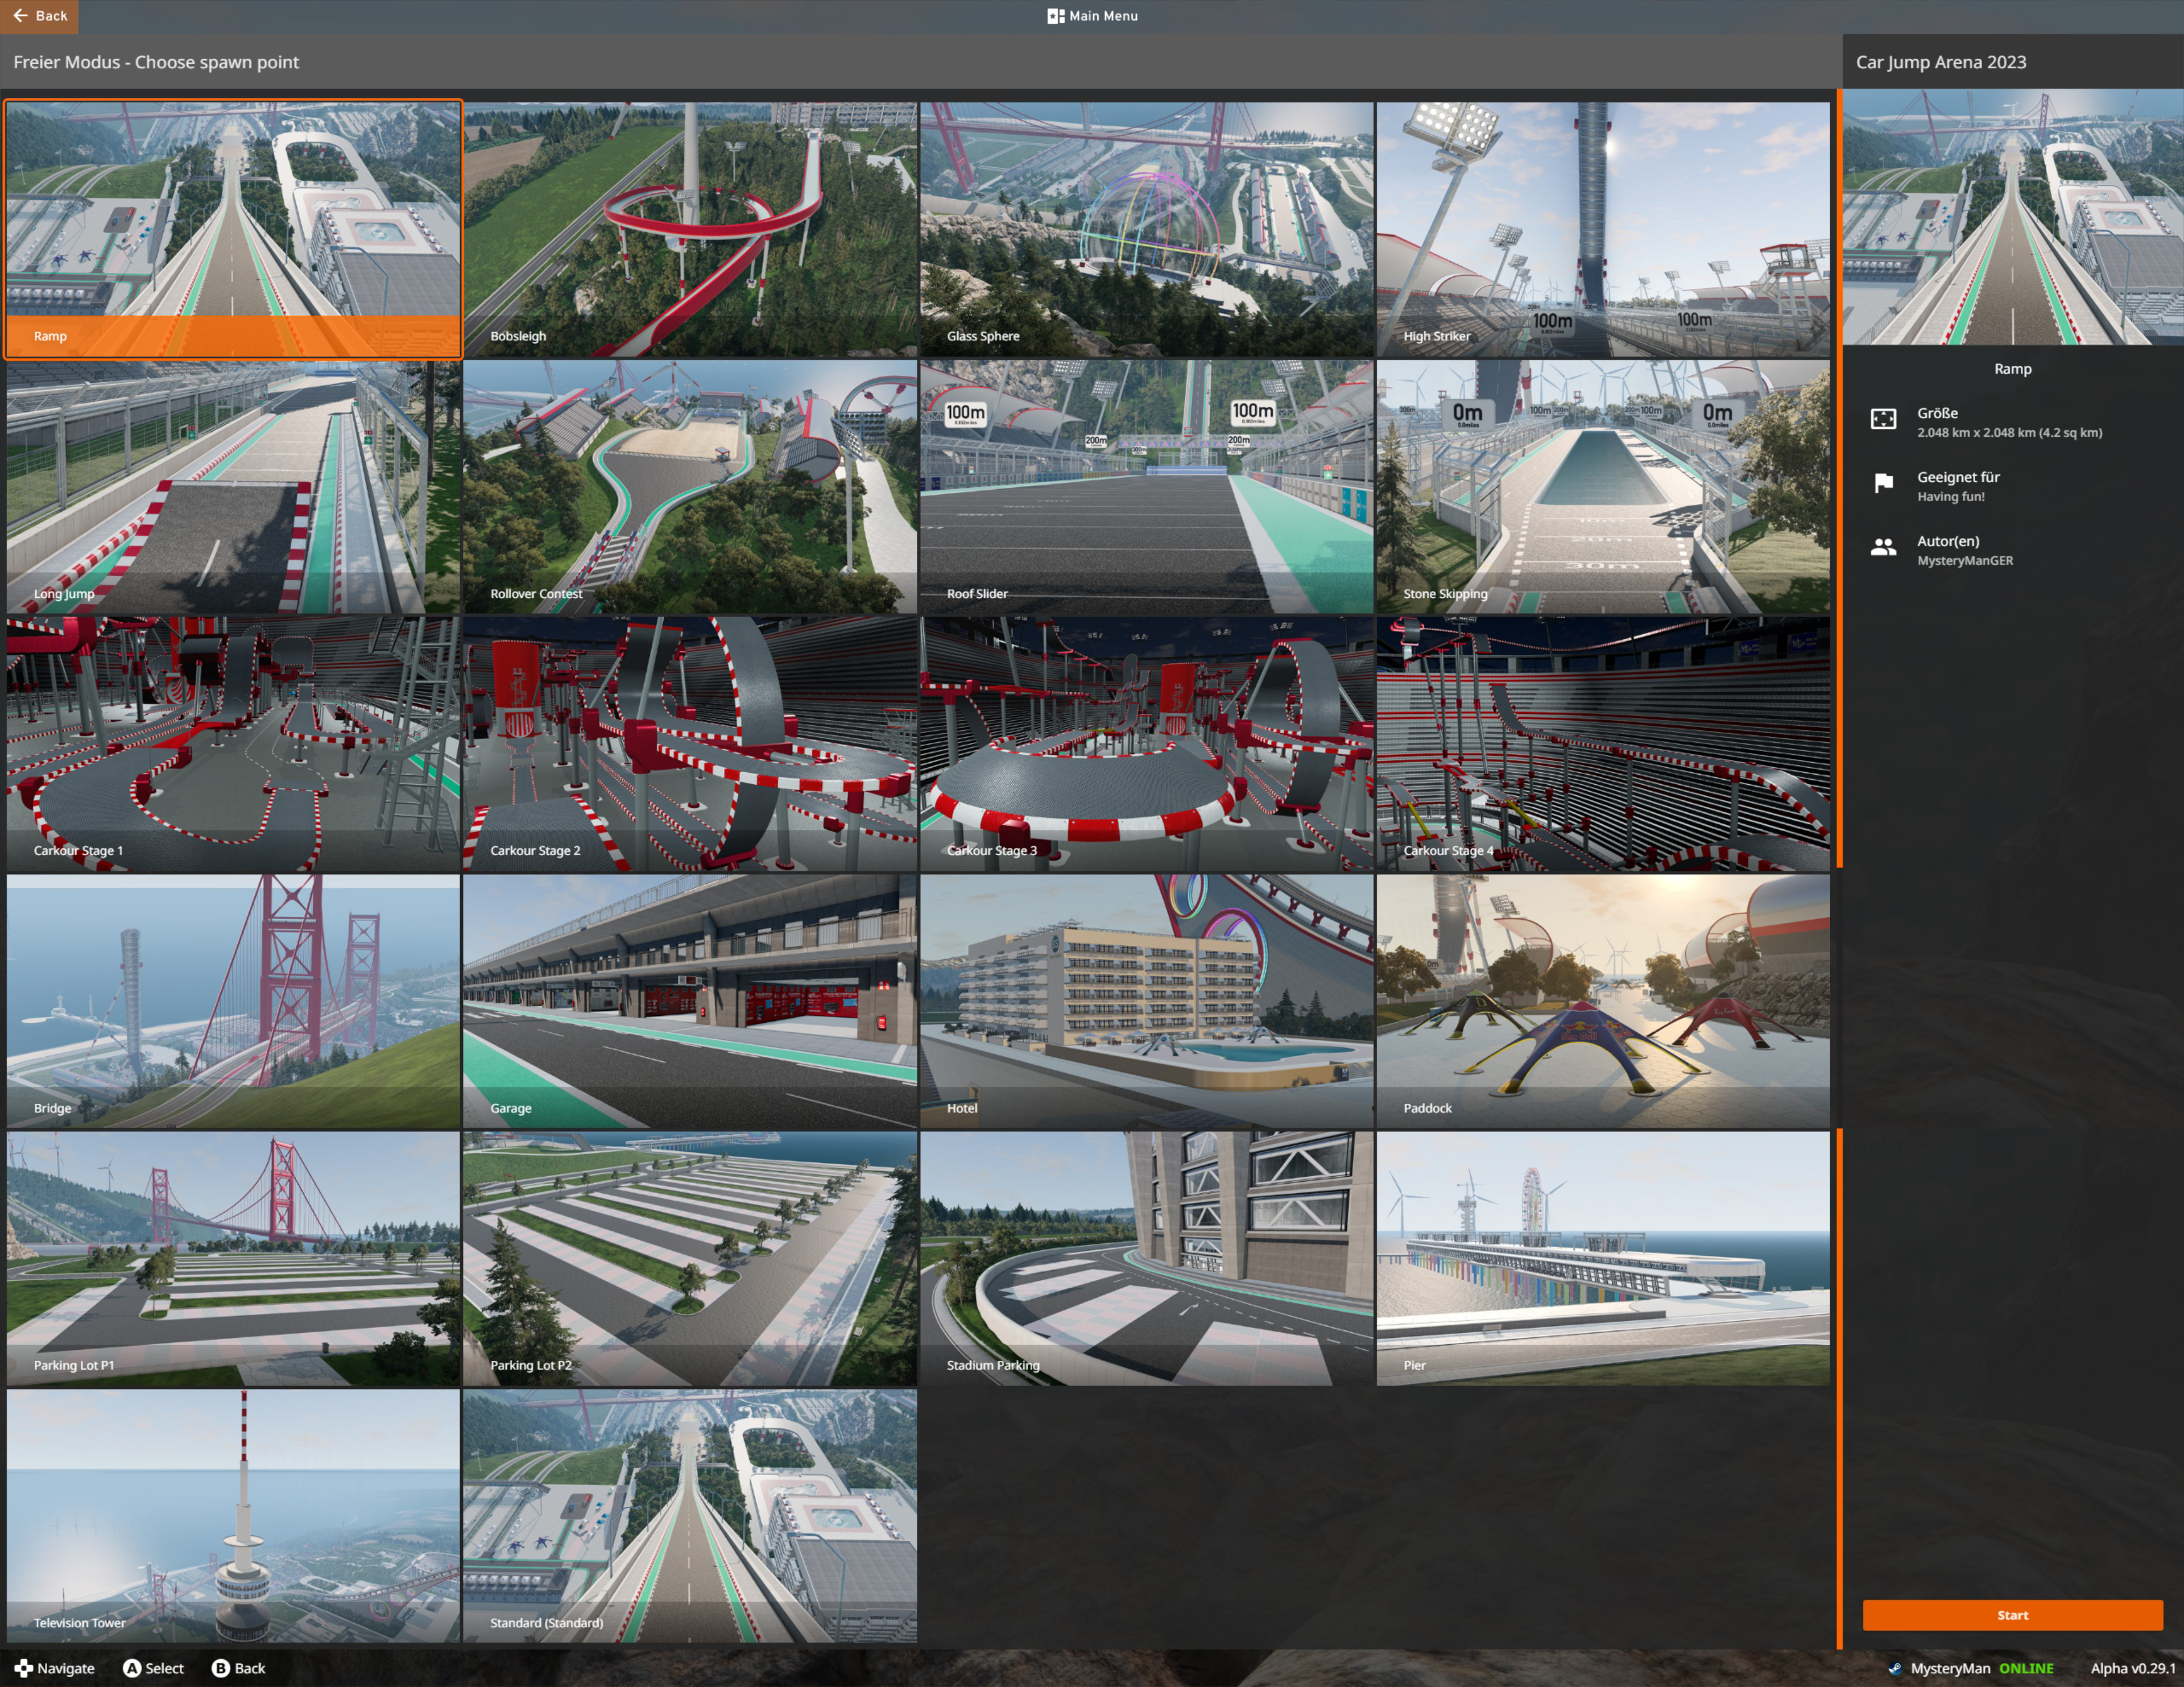Select the Television Tower spawn point
The height and width of the screenshot is (1687, 2184).
point(233,1514)
